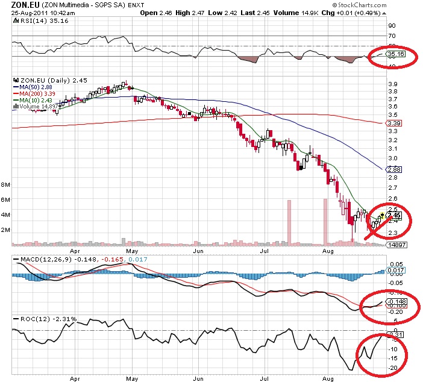This screenshot has width=423, height=382.
Task: Click the 0.017 MACD histogram value tag
Action: (x=396, y=270)
